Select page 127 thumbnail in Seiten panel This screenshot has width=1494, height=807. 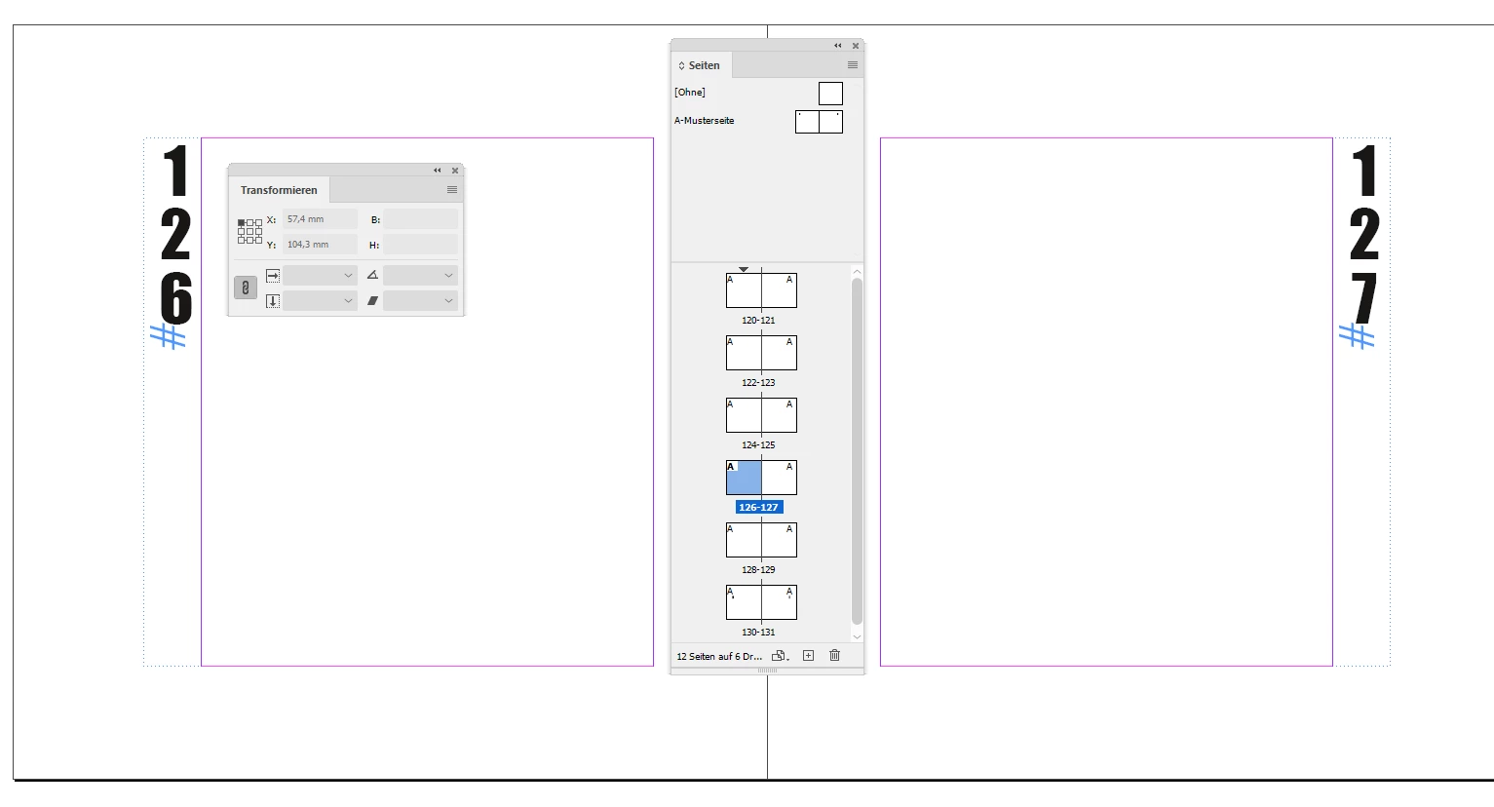(x=780, y=478)
